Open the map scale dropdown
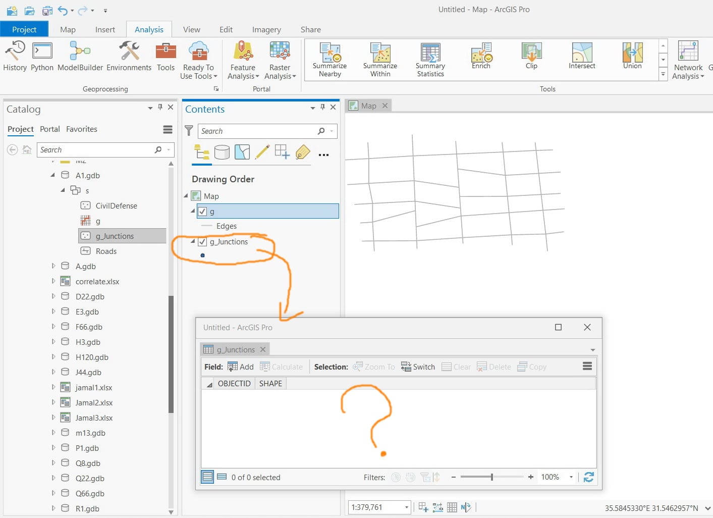Viewport: 713px width, 518px height. tap(406, 507)
